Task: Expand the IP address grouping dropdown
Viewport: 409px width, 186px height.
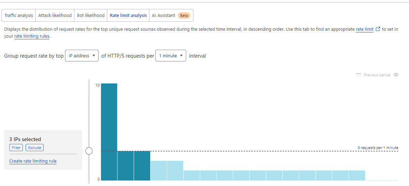Action: pos(82,56)
